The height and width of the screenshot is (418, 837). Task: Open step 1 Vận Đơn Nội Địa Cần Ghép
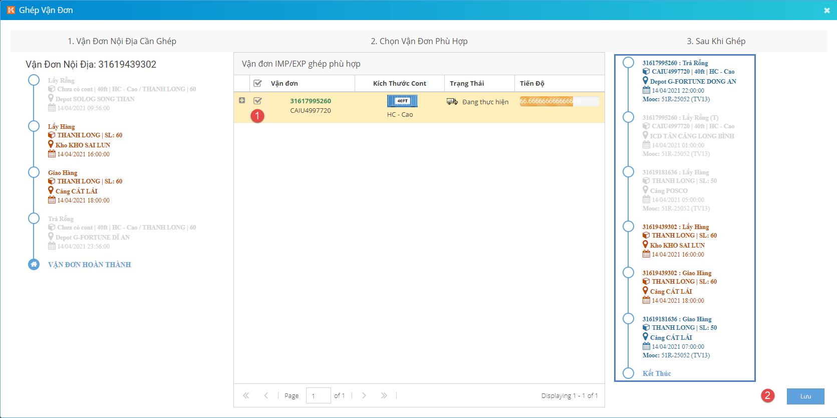[x=122, y=41]
